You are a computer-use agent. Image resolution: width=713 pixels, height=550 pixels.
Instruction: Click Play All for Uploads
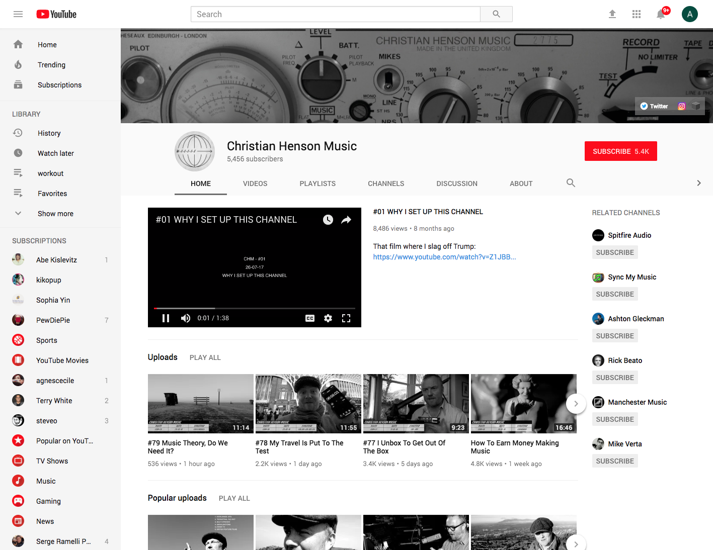click(205, 357)
